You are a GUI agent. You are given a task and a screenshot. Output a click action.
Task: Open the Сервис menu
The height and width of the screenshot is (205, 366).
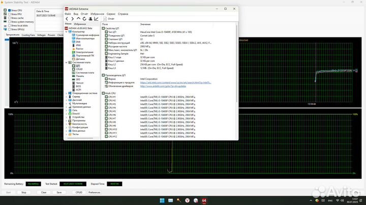pos(111,14)
